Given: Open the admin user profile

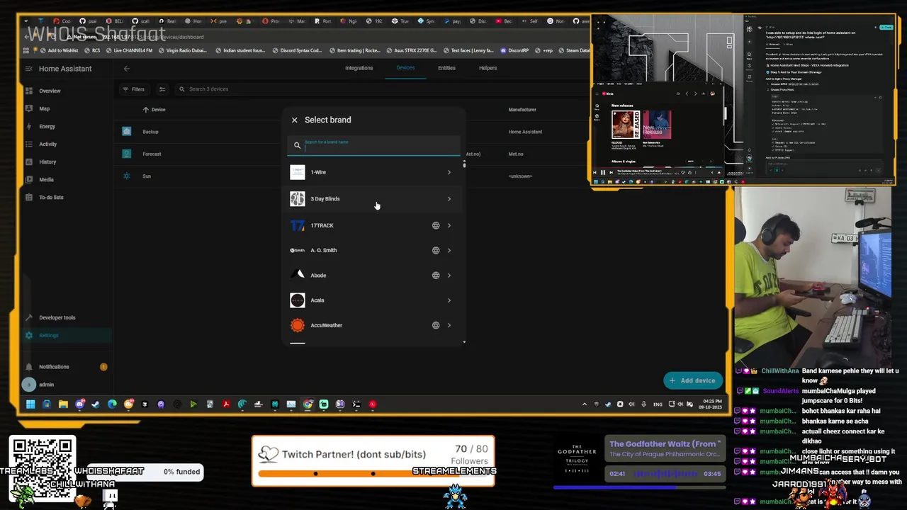Looking at the screenshot, I should click(67, 385).
